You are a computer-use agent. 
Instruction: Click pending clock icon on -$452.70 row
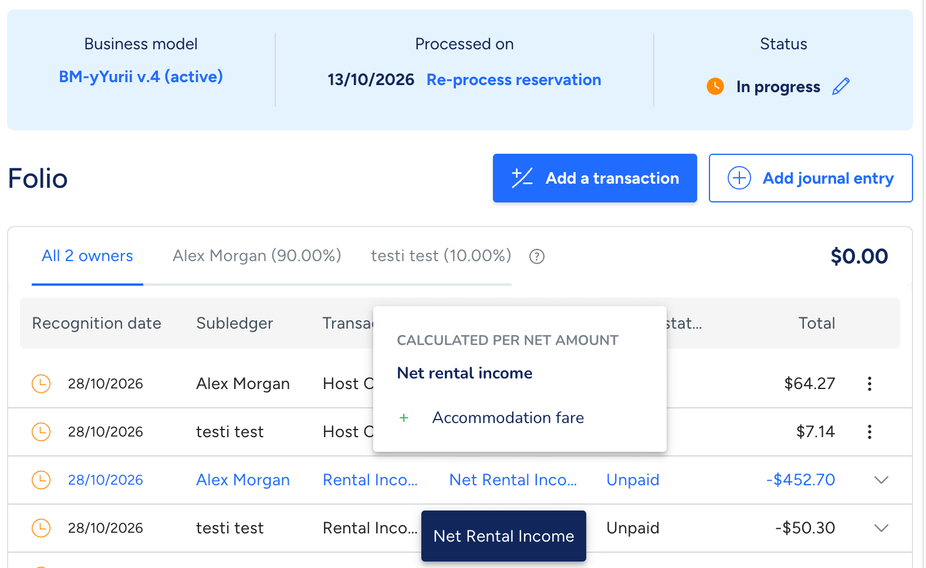(x=41, y=480)
